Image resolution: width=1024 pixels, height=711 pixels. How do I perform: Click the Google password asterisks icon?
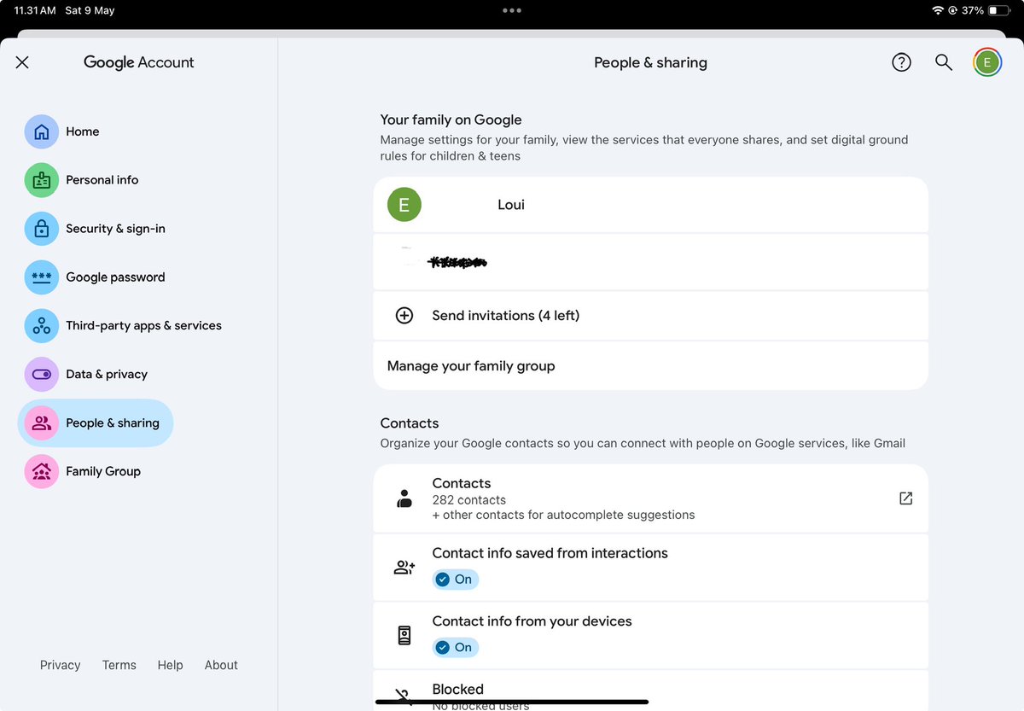[x=41, y=277]
